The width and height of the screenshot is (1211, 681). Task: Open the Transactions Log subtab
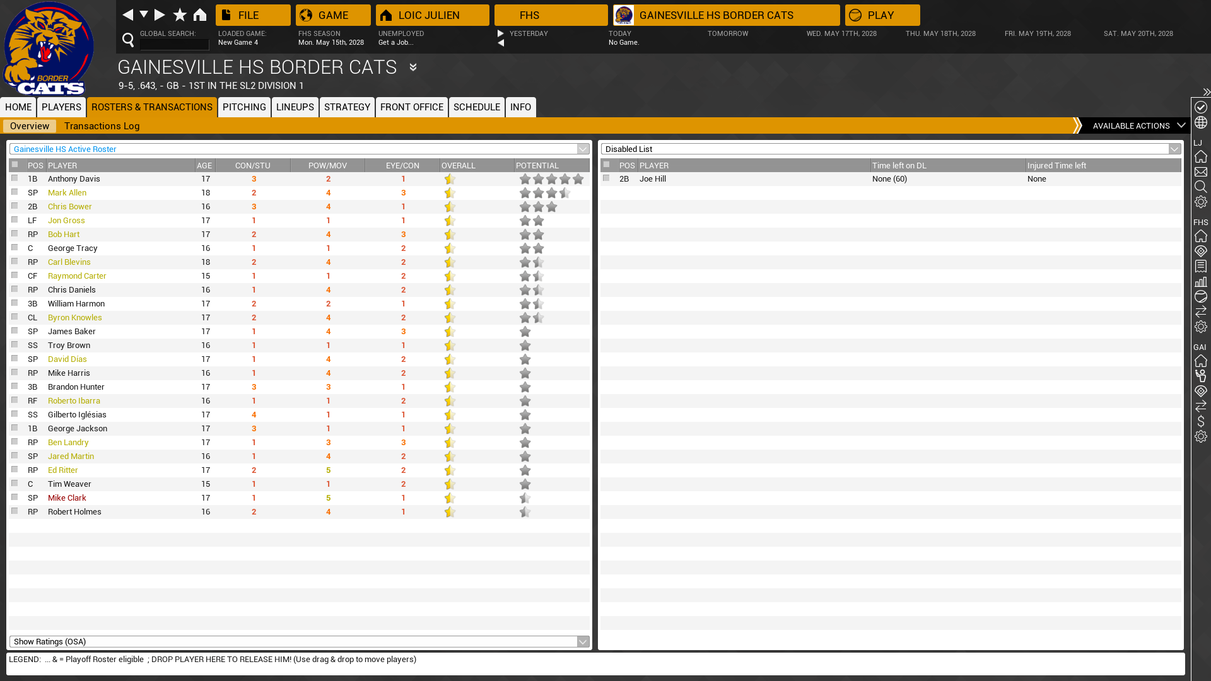pyautogui.click(x=102, y=126)
